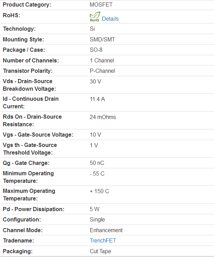The height and width of the screenshot is (257, 214).
Task: Click the Qg - Gate Charge label
Action: (26, 163)
